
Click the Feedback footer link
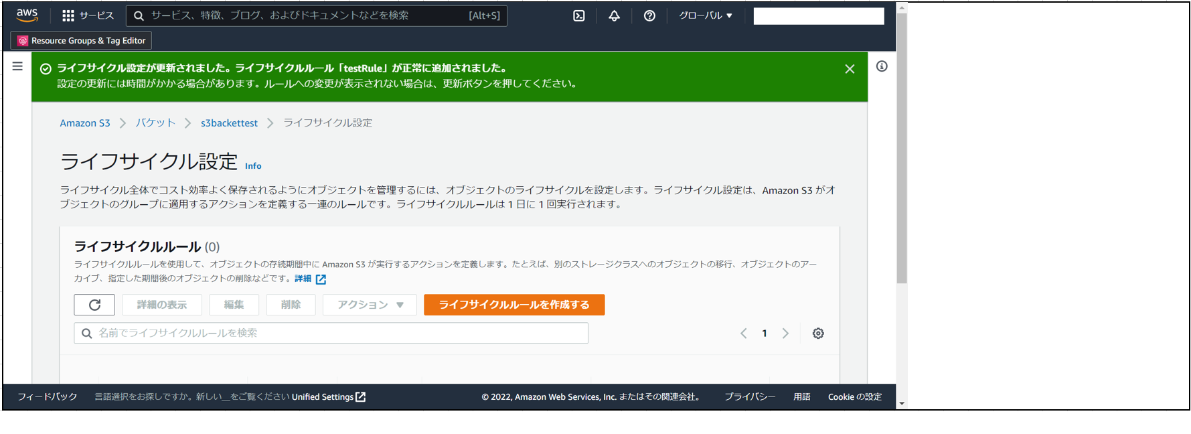(x=48, y=397)
